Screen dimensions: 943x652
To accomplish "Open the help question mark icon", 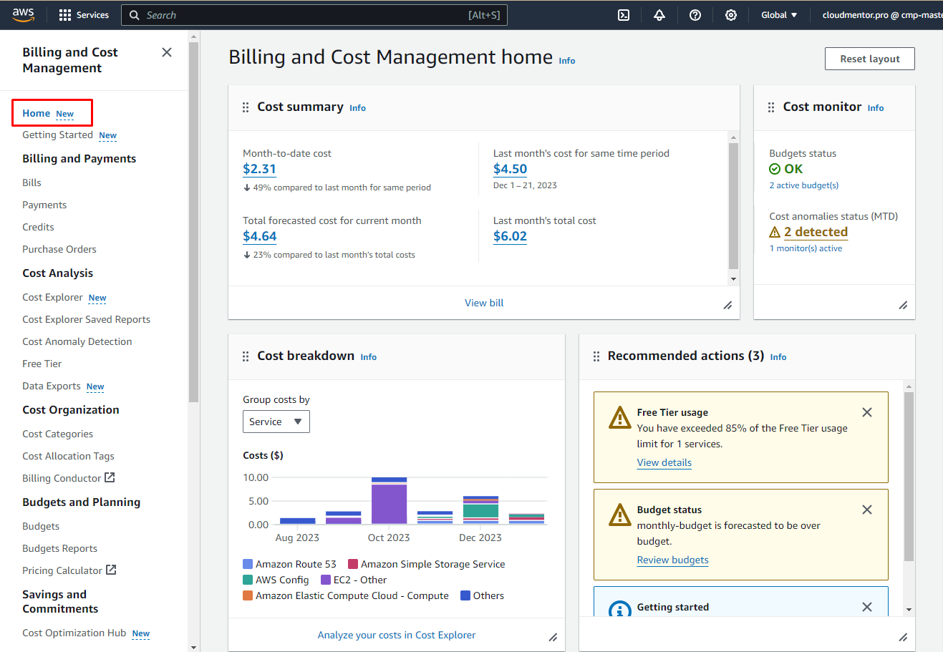I will click(x=695, y=15).
